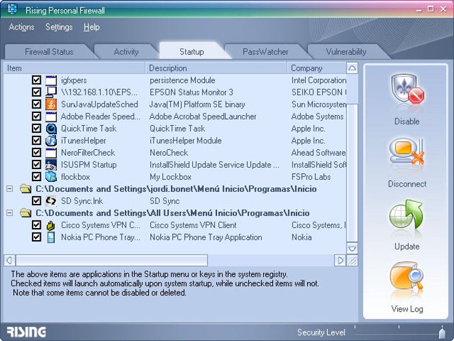Click the horizontal scrollbar thumb

click(111, 260)
